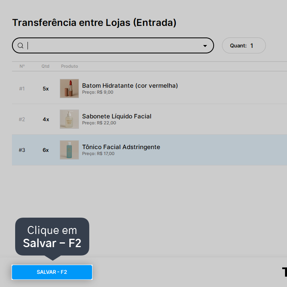Click the 6x quantity of item #3
The height and width of the screenshot is (287, 287).
(x=46, y=150)
